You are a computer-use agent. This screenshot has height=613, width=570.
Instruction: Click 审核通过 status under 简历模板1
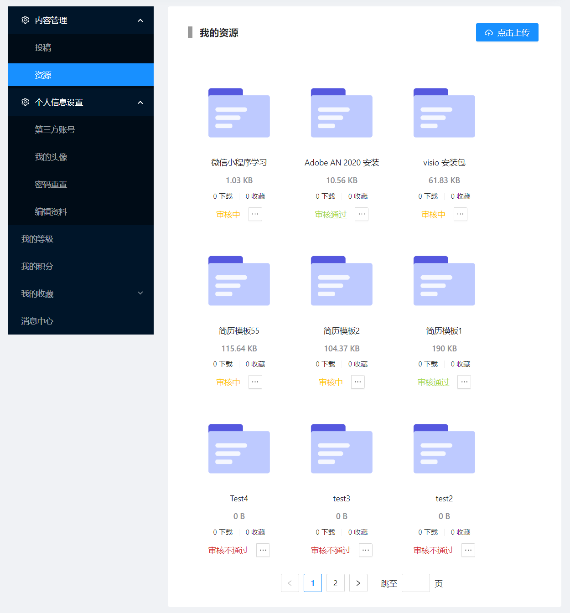(433, 382)
